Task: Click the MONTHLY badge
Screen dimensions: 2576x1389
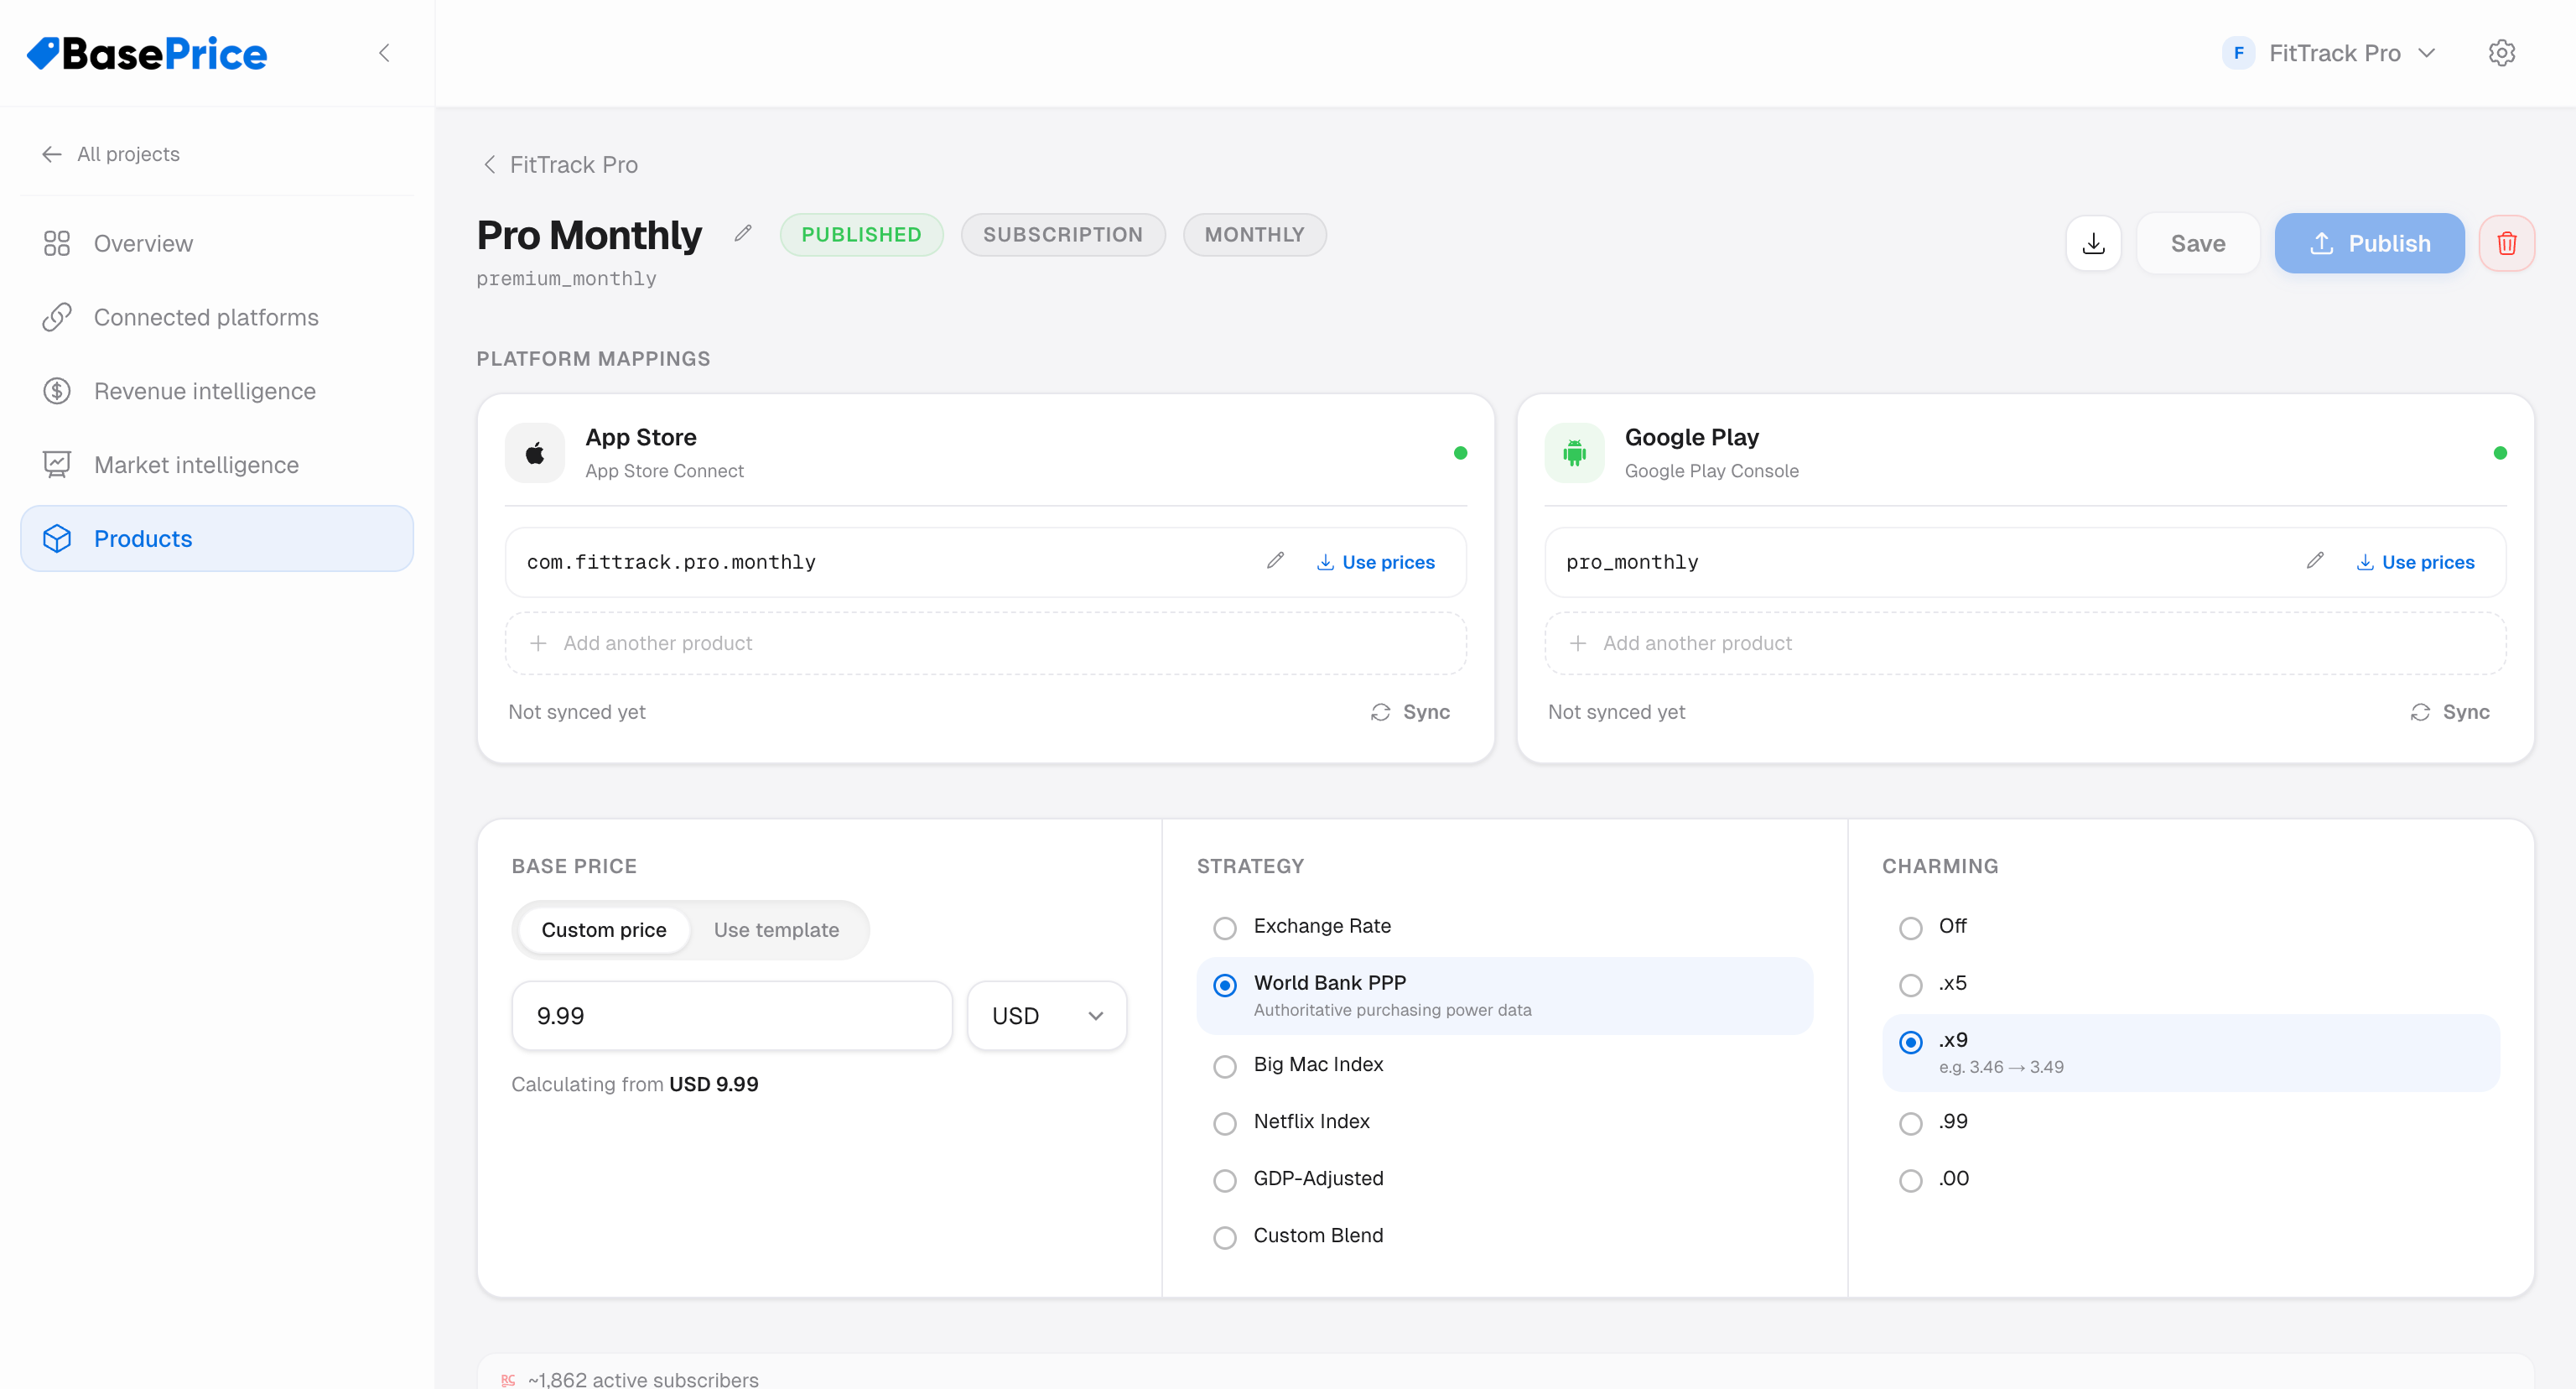Action: click(x=1254, y=234)
